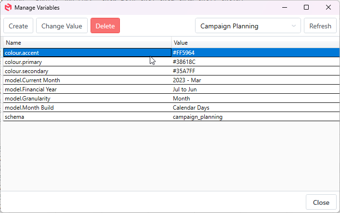The height and width of the screenshot is (213, 340).
Task: Close the dialog with the Close button
Action: point(321,202)
